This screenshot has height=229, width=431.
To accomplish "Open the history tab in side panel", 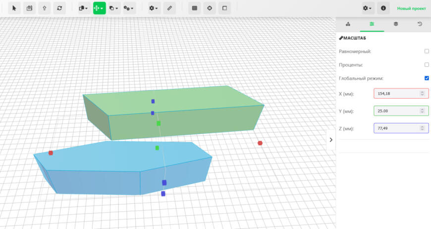I will tap(420, 24).
